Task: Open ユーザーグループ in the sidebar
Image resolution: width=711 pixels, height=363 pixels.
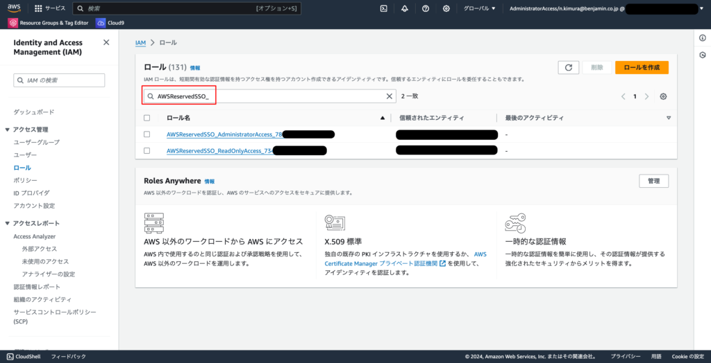Action: tap(36, 142)
